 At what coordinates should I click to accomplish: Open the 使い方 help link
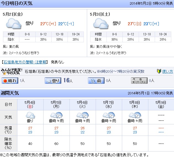[168, 71]
